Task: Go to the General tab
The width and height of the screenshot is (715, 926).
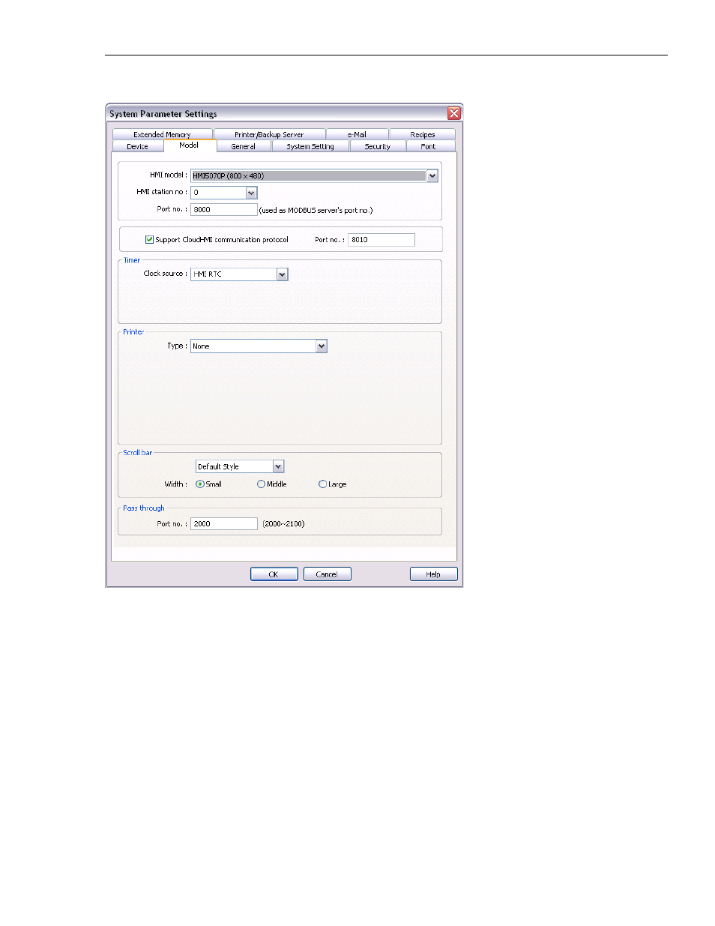Action: tap(244, 146)
